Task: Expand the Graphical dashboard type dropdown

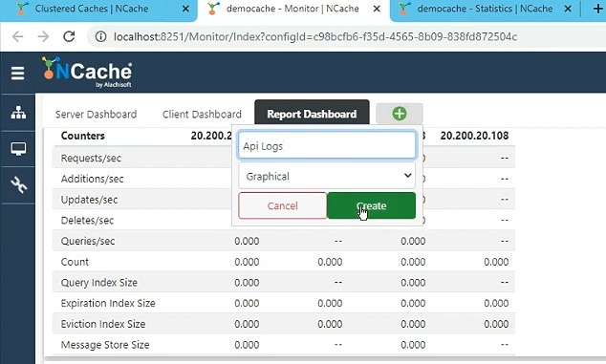Action: tap(327, 176)
